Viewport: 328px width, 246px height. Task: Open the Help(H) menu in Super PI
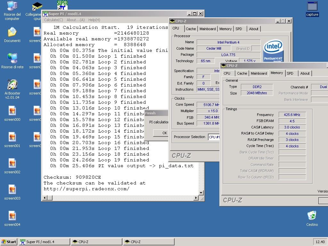point(94,20)
